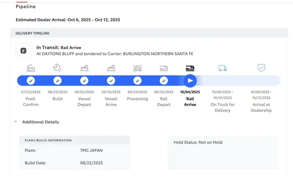Screen dimensions: 293x183
Task: Click the Additional Details heading
Action: (x=41, y=122)
